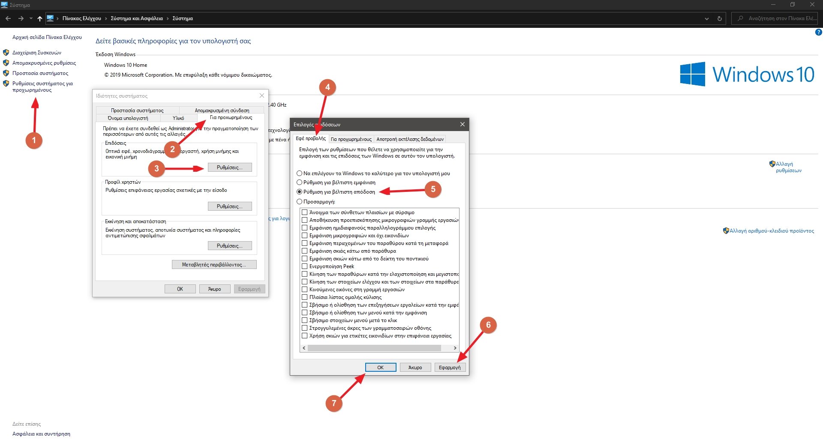Click the search magnifier icon
The image size is (823, 445).
click(740, 18)
